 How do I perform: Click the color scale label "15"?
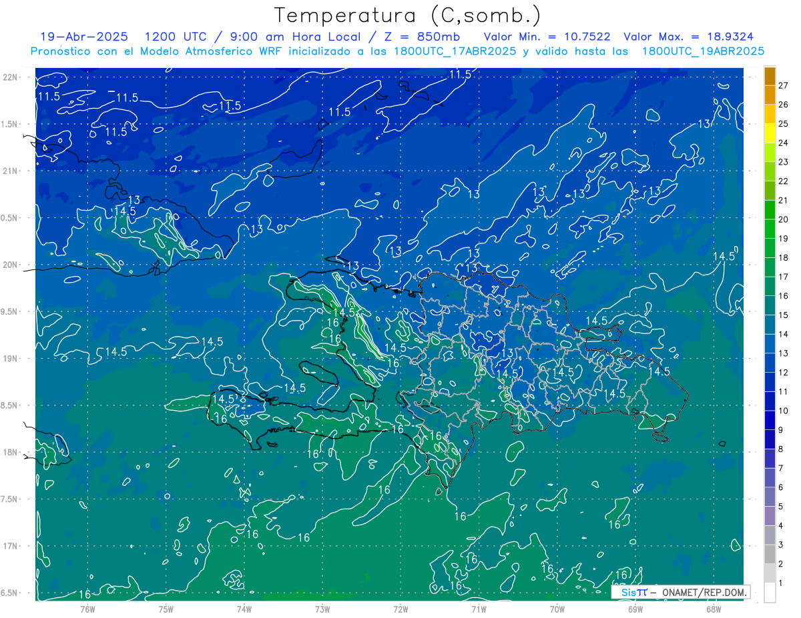[x=783, y=315]
